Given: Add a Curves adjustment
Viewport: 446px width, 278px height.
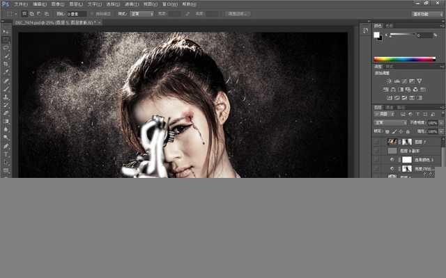Looking at the screenshot, I should (404, 81).
